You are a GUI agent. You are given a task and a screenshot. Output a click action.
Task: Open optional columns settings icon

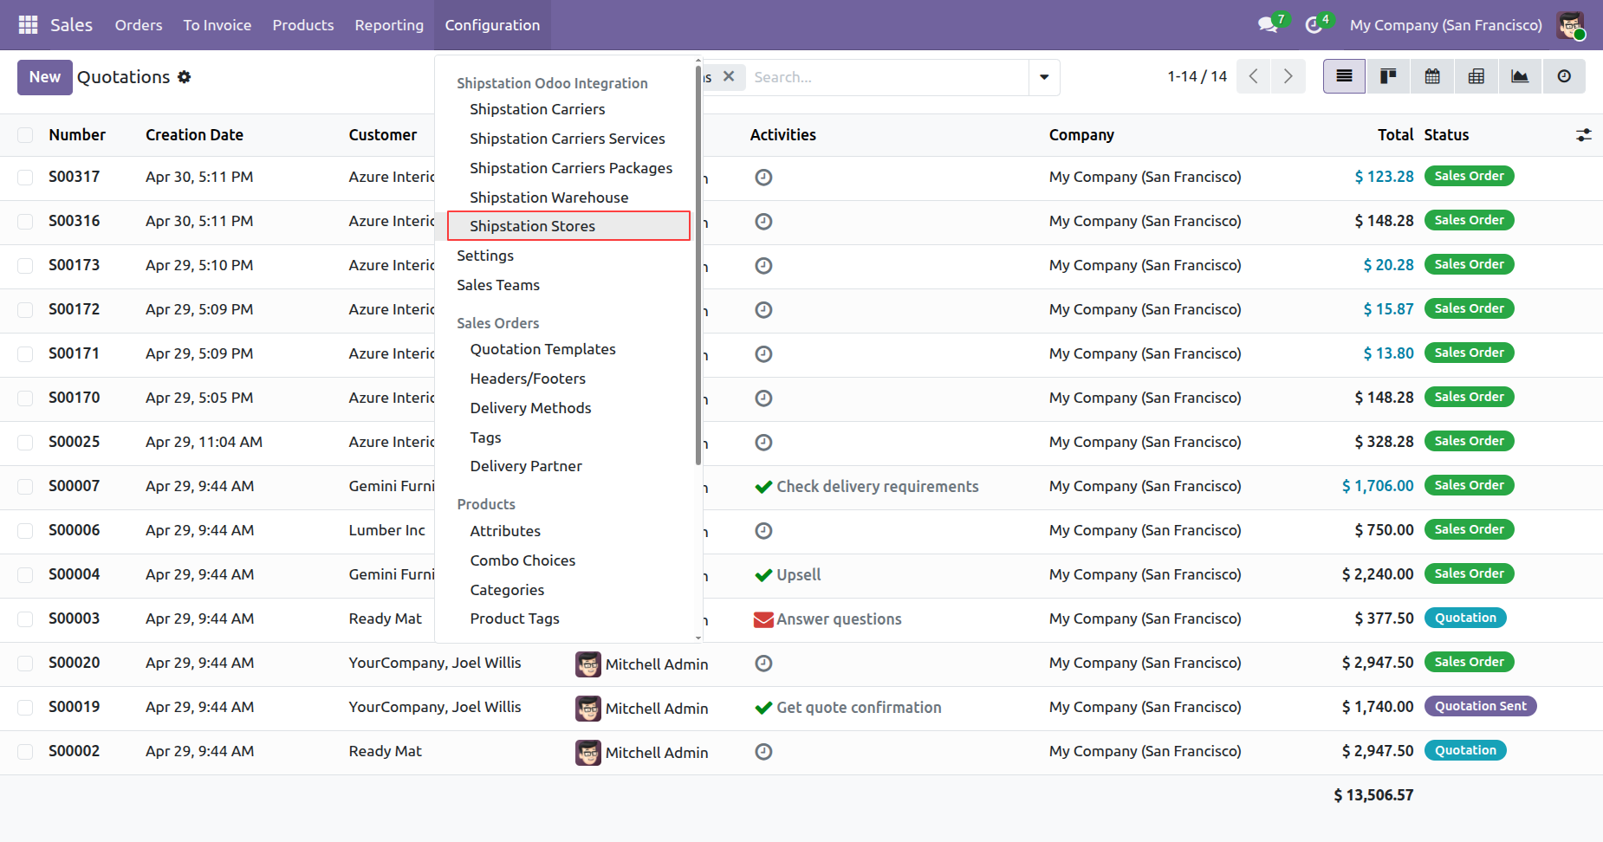coord(1584,135)
